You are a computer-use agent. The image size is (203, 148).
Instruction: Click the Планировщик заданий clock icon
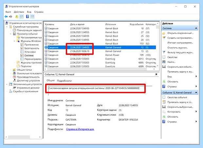click(14, 30)
